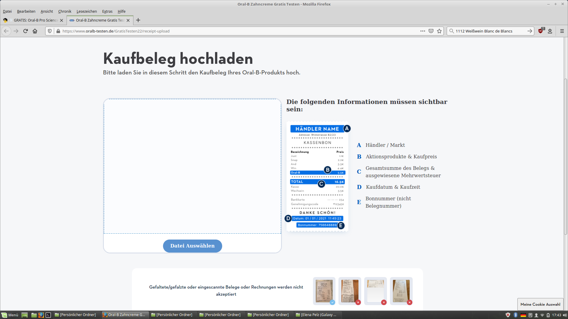Click the battery tray icon
The height and width of the screenshot is (319, 568).
[548, 315]
